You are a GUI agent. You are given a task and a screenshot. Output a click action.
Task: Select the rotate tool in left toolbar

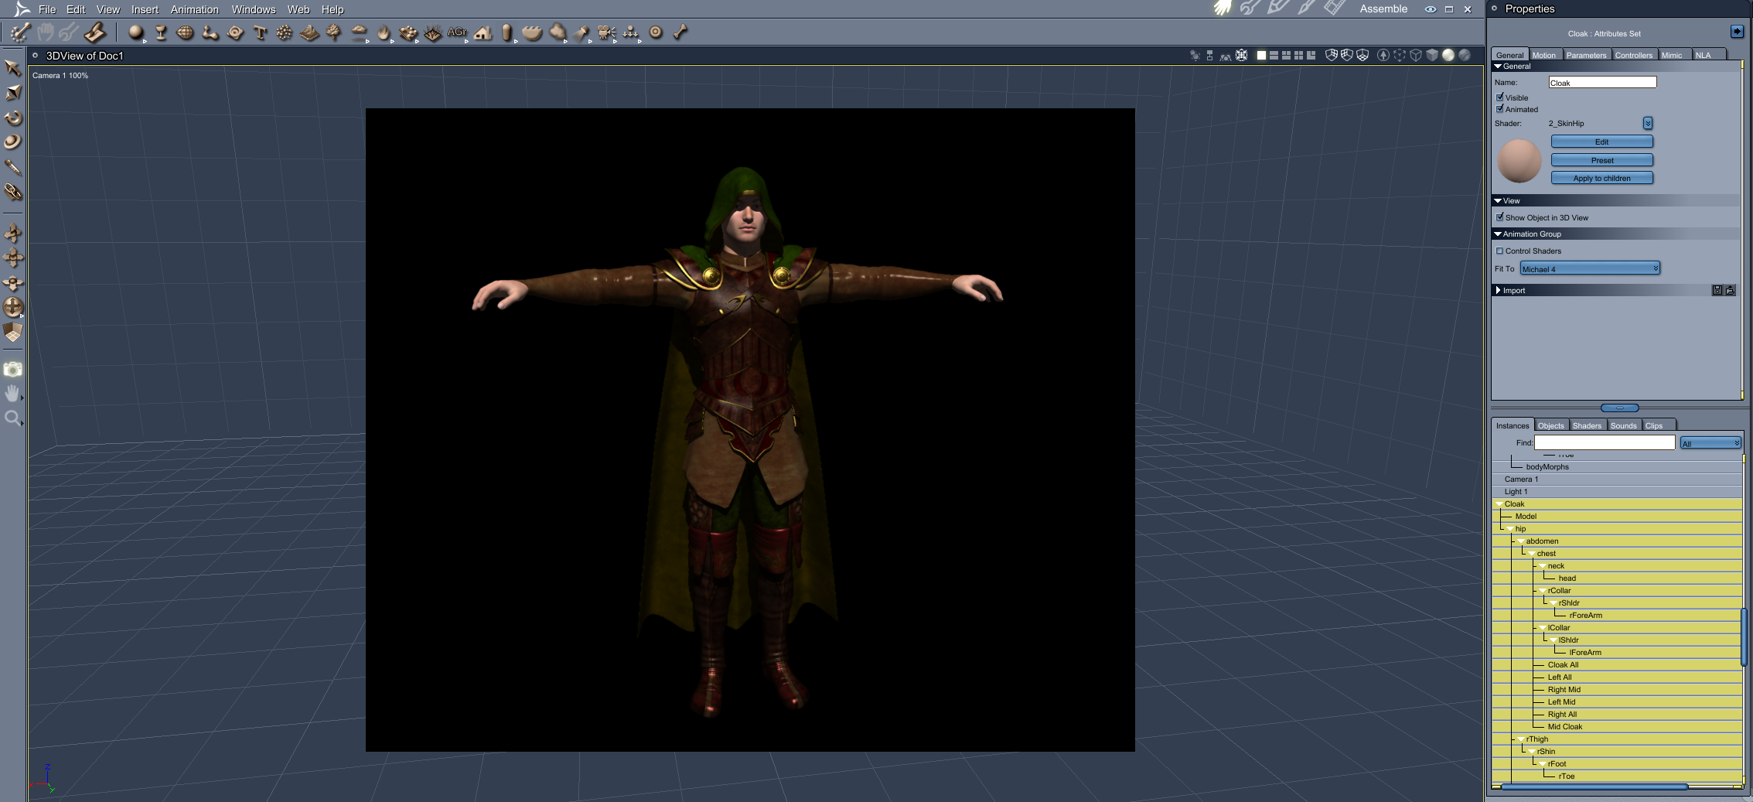12,118
